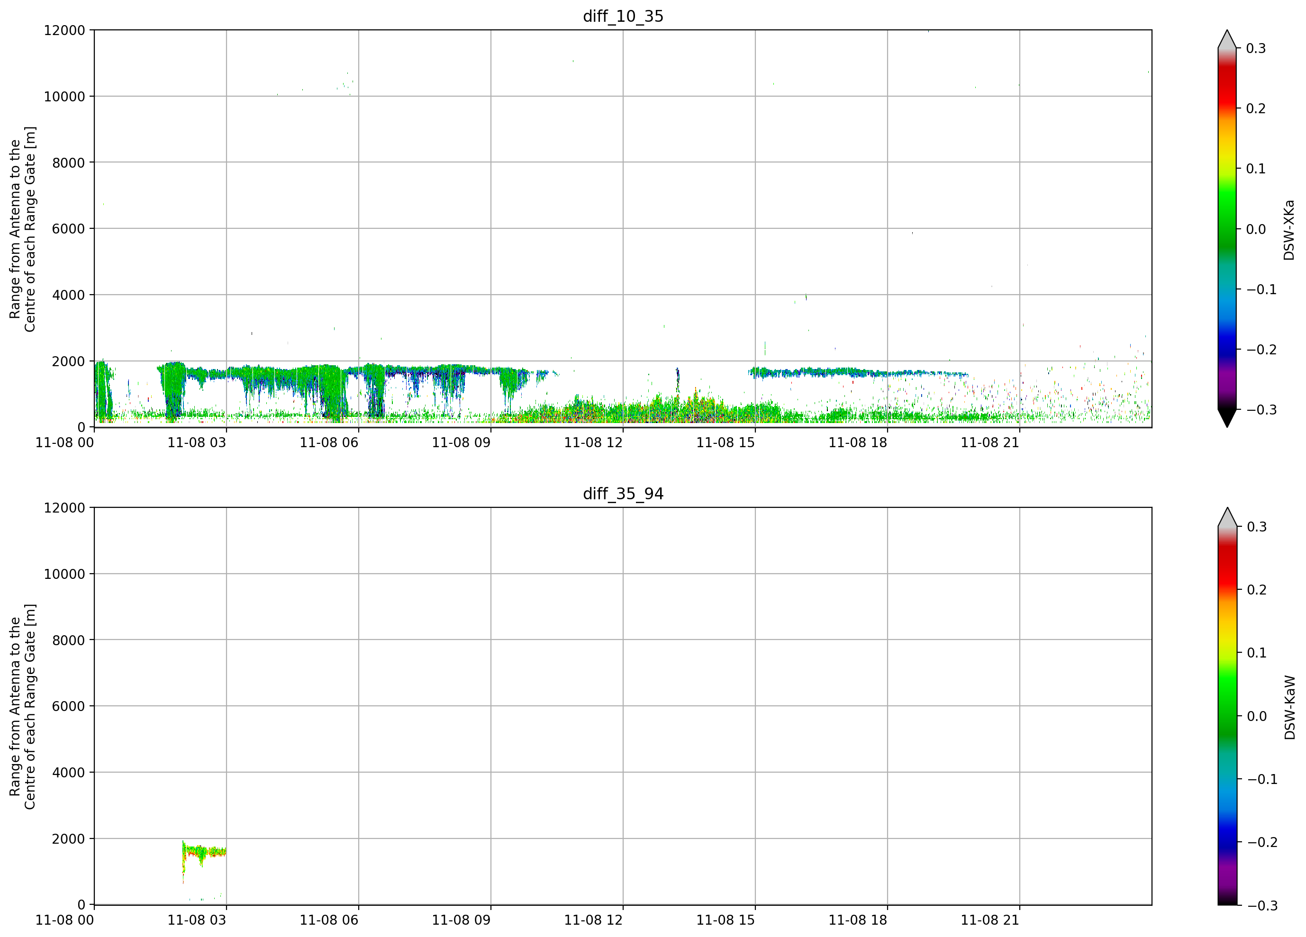
Task: Click the "diff_10_35" plot title
Action: [x=623, y=16]
